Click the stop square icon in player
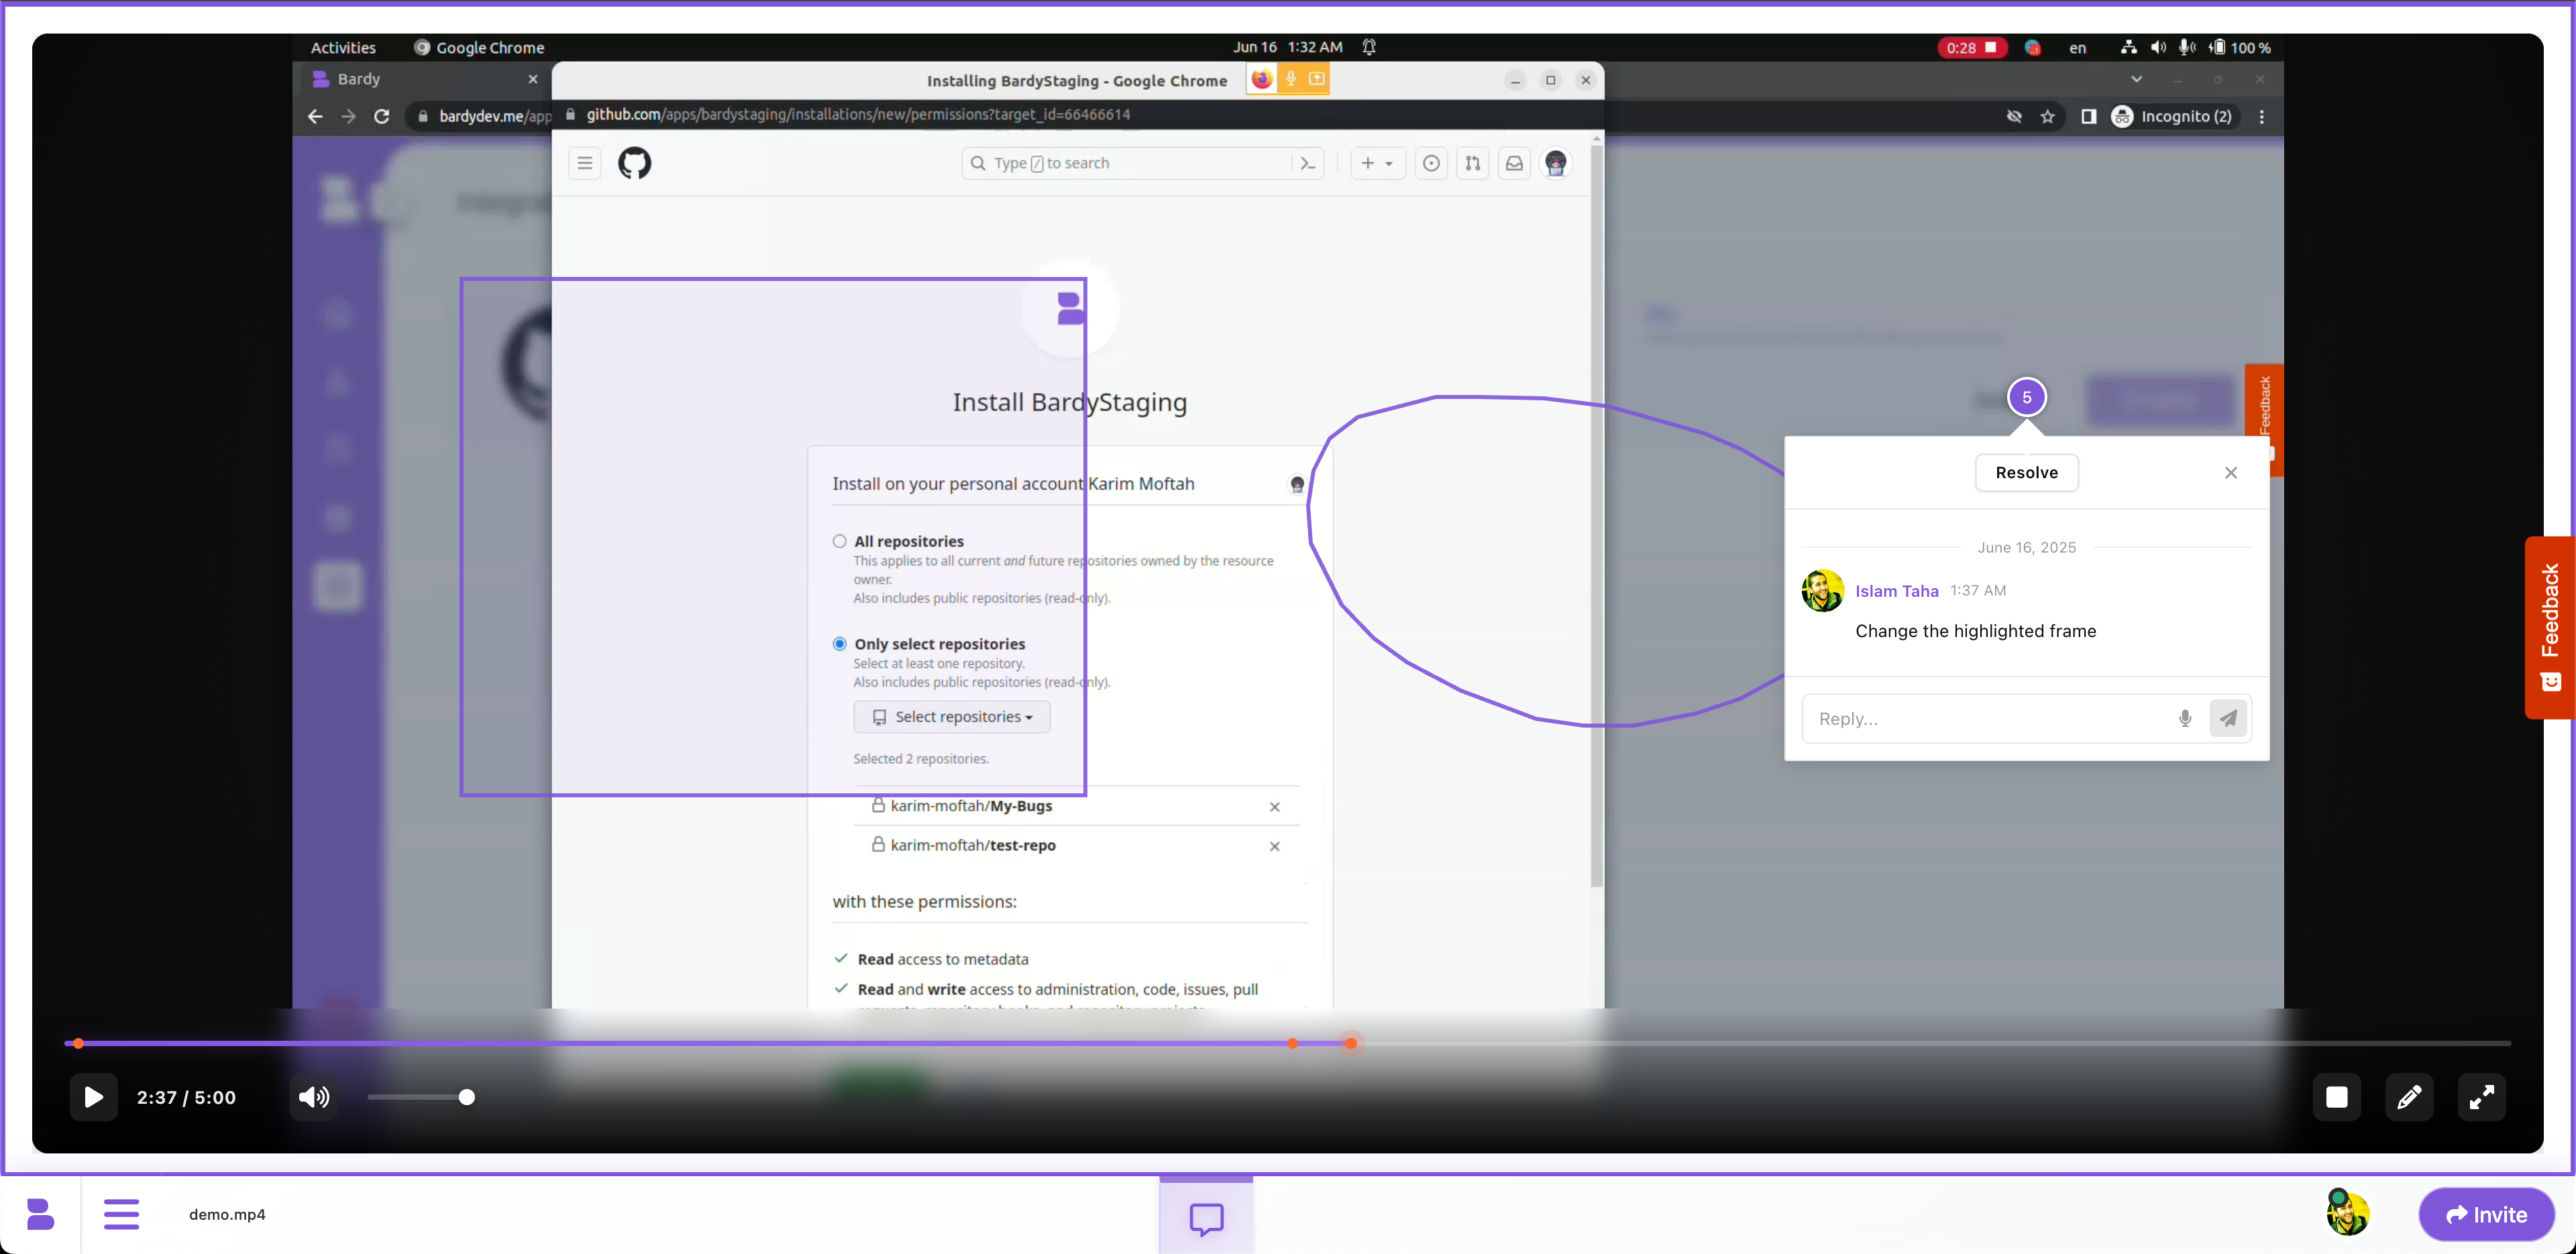 2336,1097
